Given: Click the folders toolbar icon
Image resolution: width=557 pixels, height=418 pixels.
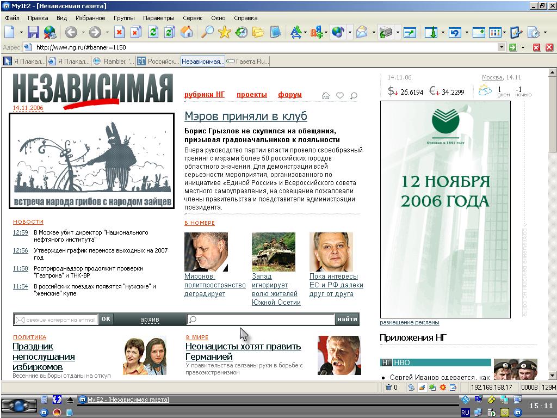Looking at the screenshot, I should 258,32.
